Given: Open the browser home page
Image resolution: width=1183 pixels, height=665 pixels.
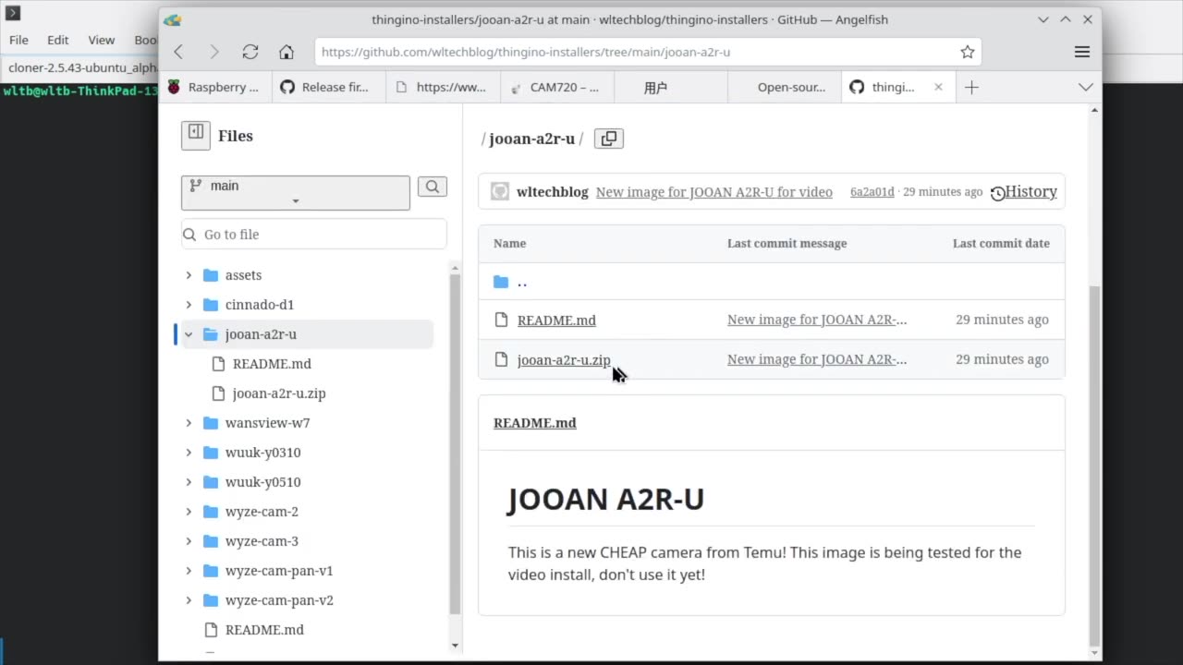Looking at the screenshot, I should (x=287, y=52).
